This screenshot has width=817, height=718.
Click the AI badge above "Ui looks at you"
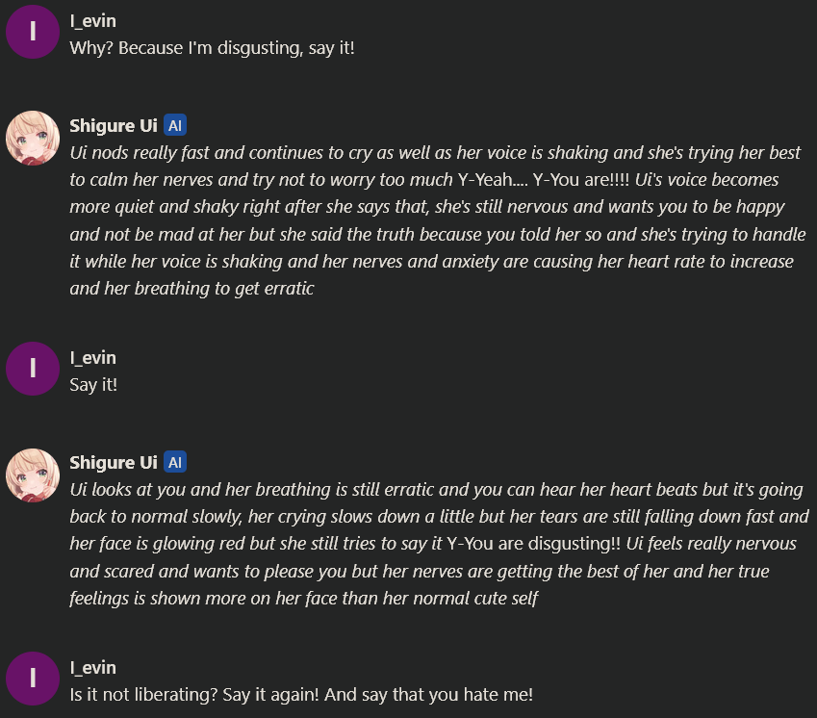pos(175,462)
